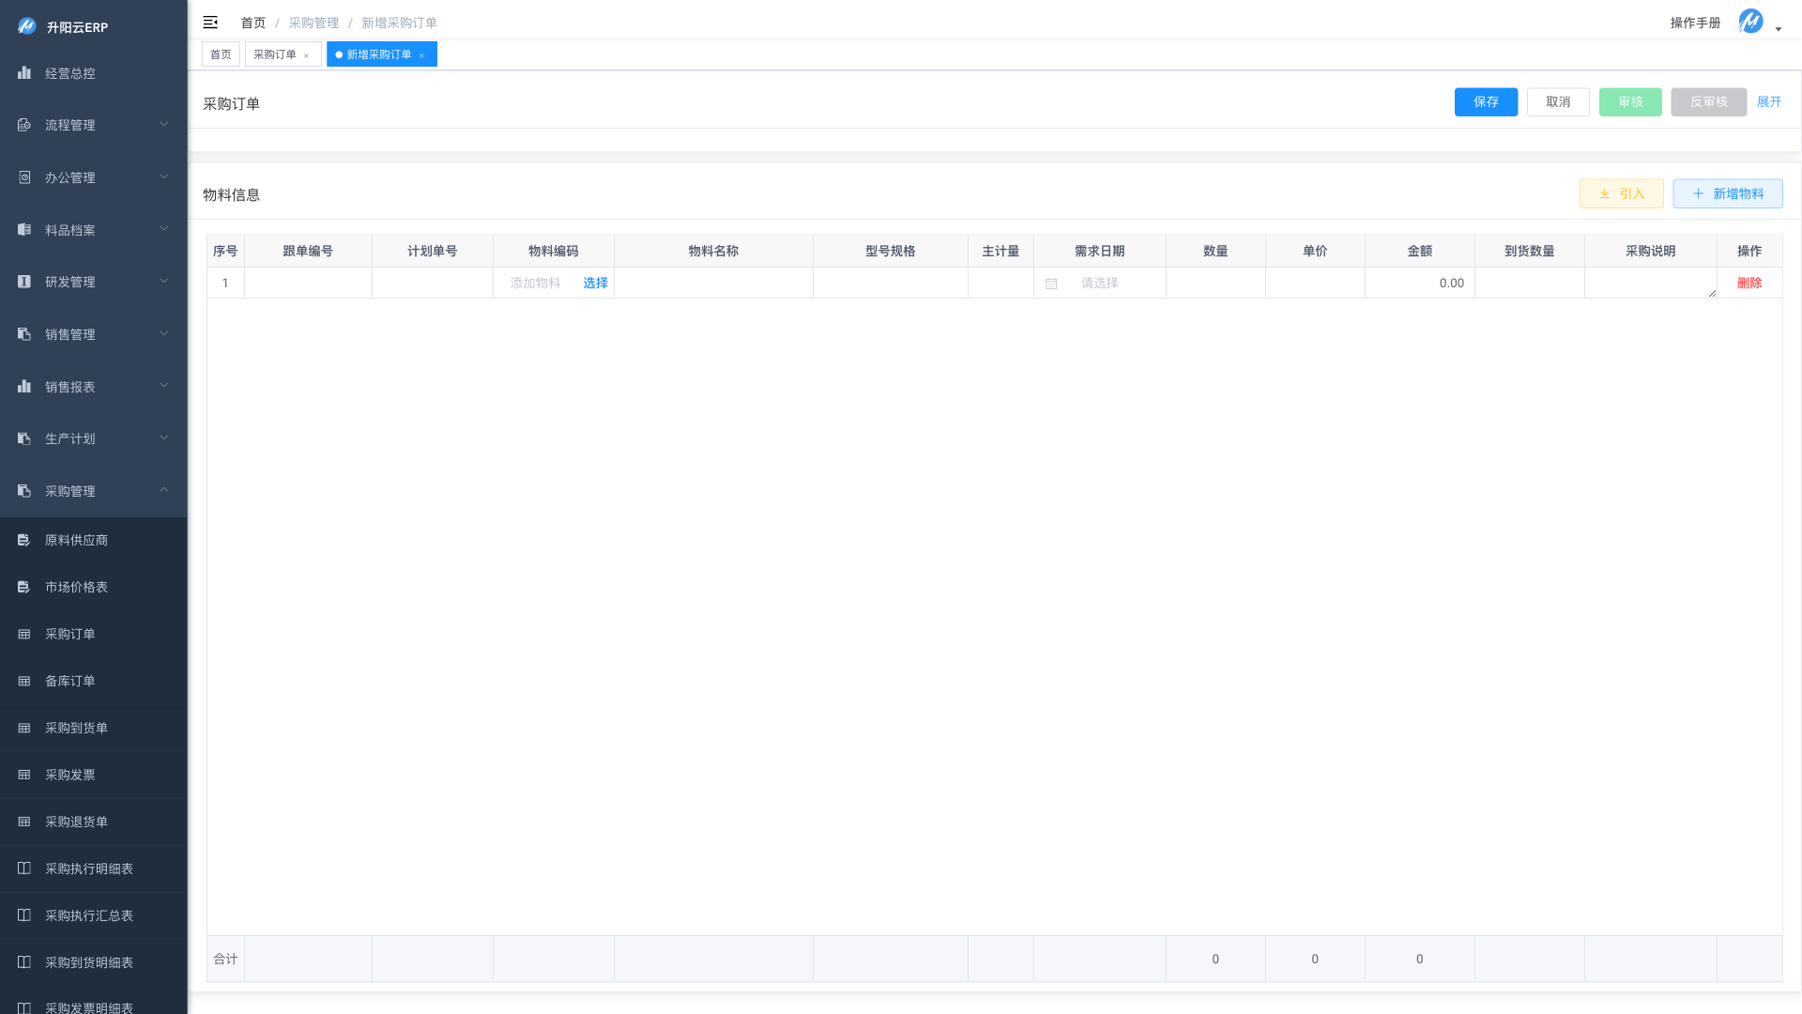Switch to the 首页 tab
The image size is (1802, 1014).
(x=221, y=54)
